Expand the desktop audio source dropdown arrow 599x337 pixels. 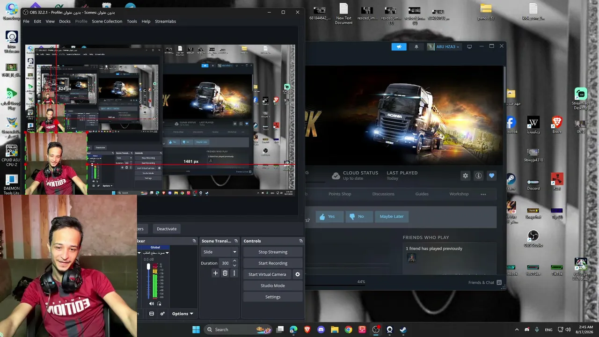click(167, 253)
